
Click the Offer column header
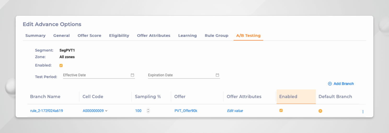[x=180, y=97]
